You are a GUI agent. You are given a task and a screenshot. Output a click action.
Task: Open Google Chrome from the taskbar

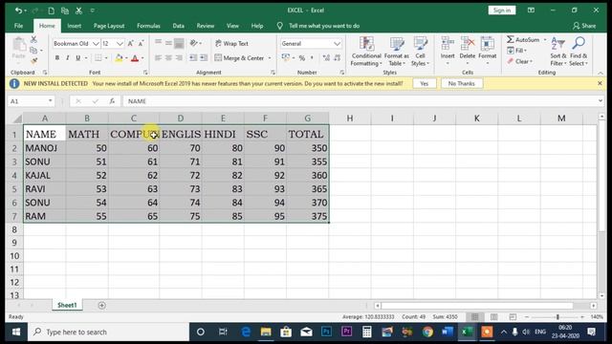pos(427,332)
